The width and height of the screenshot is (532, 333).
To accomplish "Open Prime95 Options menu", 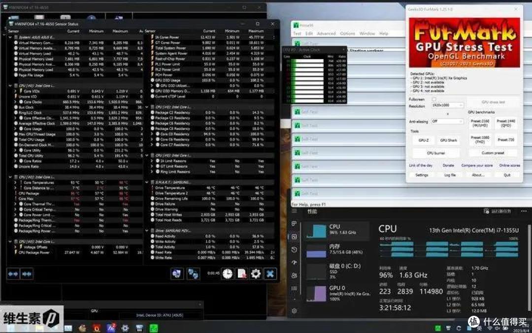I will [348, 33].
